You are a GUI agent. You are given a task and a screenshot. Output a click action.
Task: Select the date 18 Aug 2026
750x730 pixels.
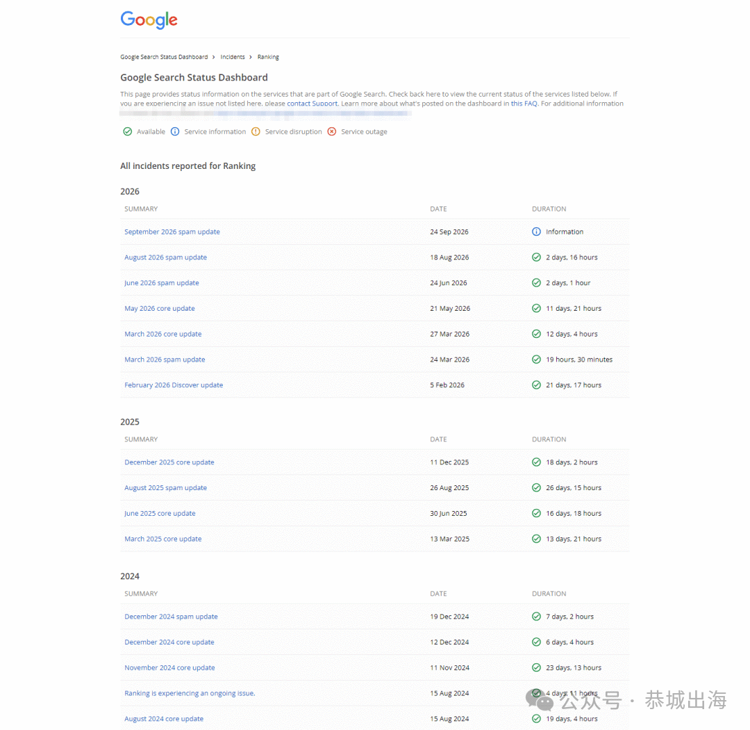click(449, 257)
